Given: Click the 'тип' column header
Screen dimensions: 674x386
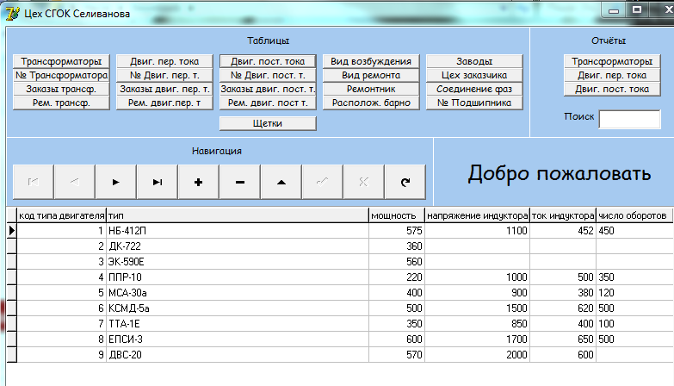Looking at the screenshot, I should [x=238, y=215].
